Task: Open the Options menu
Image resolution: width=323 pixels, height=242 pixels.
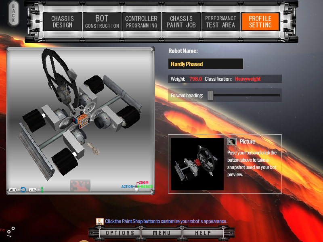Action: pyautogui.click(x=120, y=233)
